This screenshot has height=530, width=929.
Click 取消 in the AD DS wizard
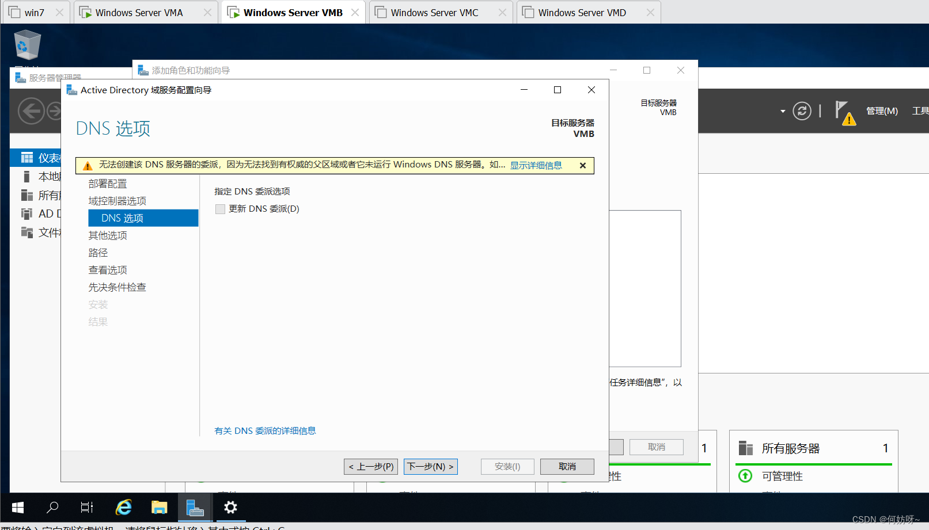[x=567, y=467]
